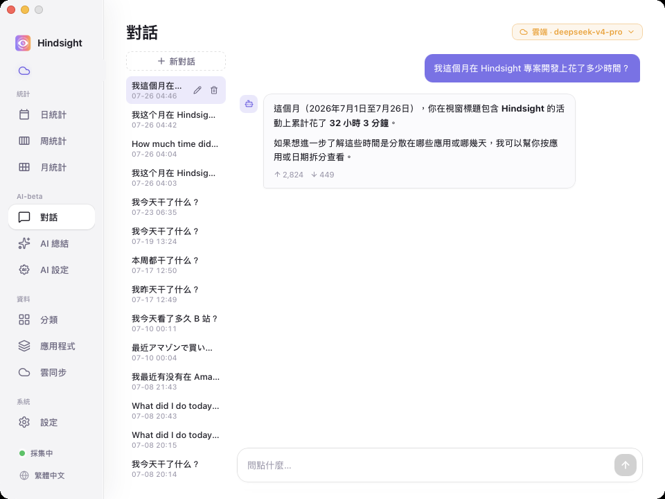The height and width of the screenshot is (499, 665).
Task: Open conversation 我今天干了什么？ dated 07-23 06:35
Action: click(x=176, y=207)
